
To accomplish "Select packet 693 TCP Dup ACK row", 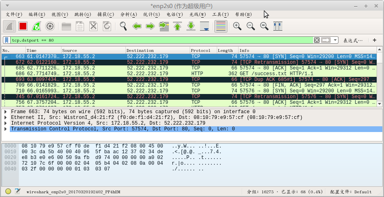I will coord(189,79).
